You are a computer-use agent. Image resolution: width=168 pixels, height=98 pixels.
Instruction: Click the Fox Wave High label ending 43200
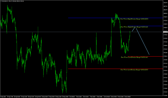click(x=134, y=19)
